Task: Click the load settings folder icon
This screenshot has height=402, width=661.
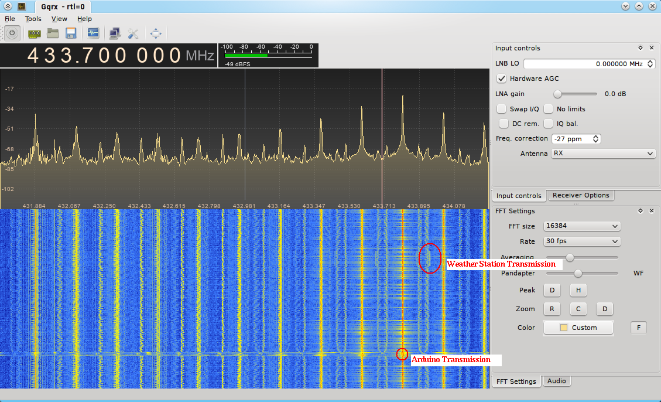Action: 52,33
